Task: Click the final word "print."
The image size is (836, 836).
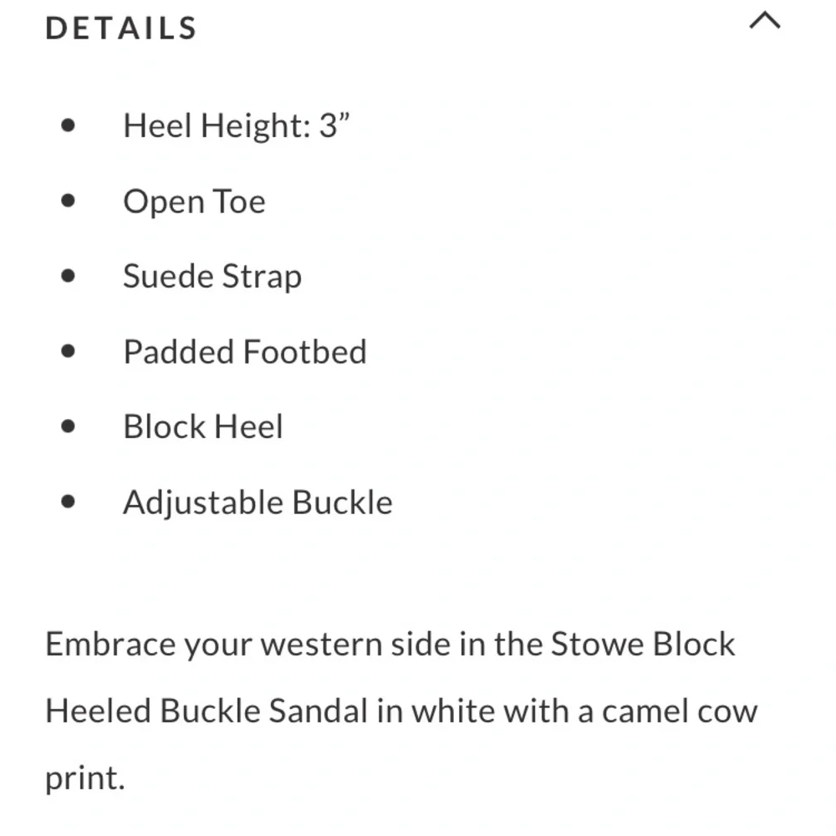Action: tap(84, 778)
